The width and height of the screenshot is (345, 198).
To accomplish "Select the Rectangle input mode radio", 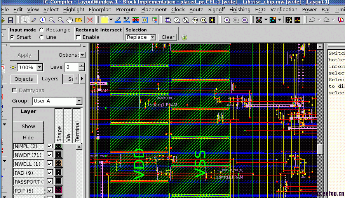I will tap(41, 30).
